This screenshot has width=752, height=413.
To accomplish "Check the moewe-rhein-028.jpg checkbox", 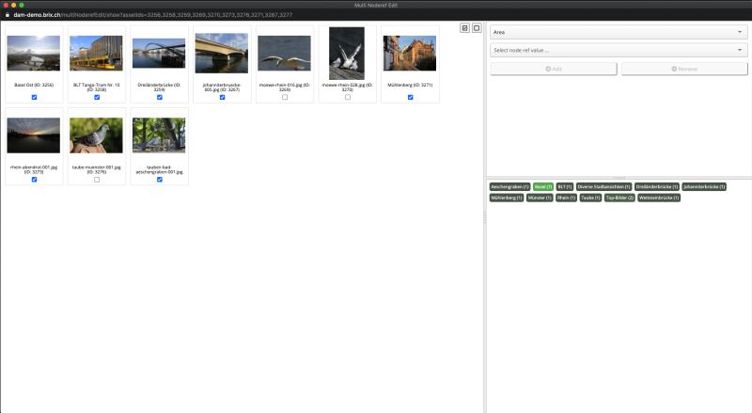I will point(348,97).
